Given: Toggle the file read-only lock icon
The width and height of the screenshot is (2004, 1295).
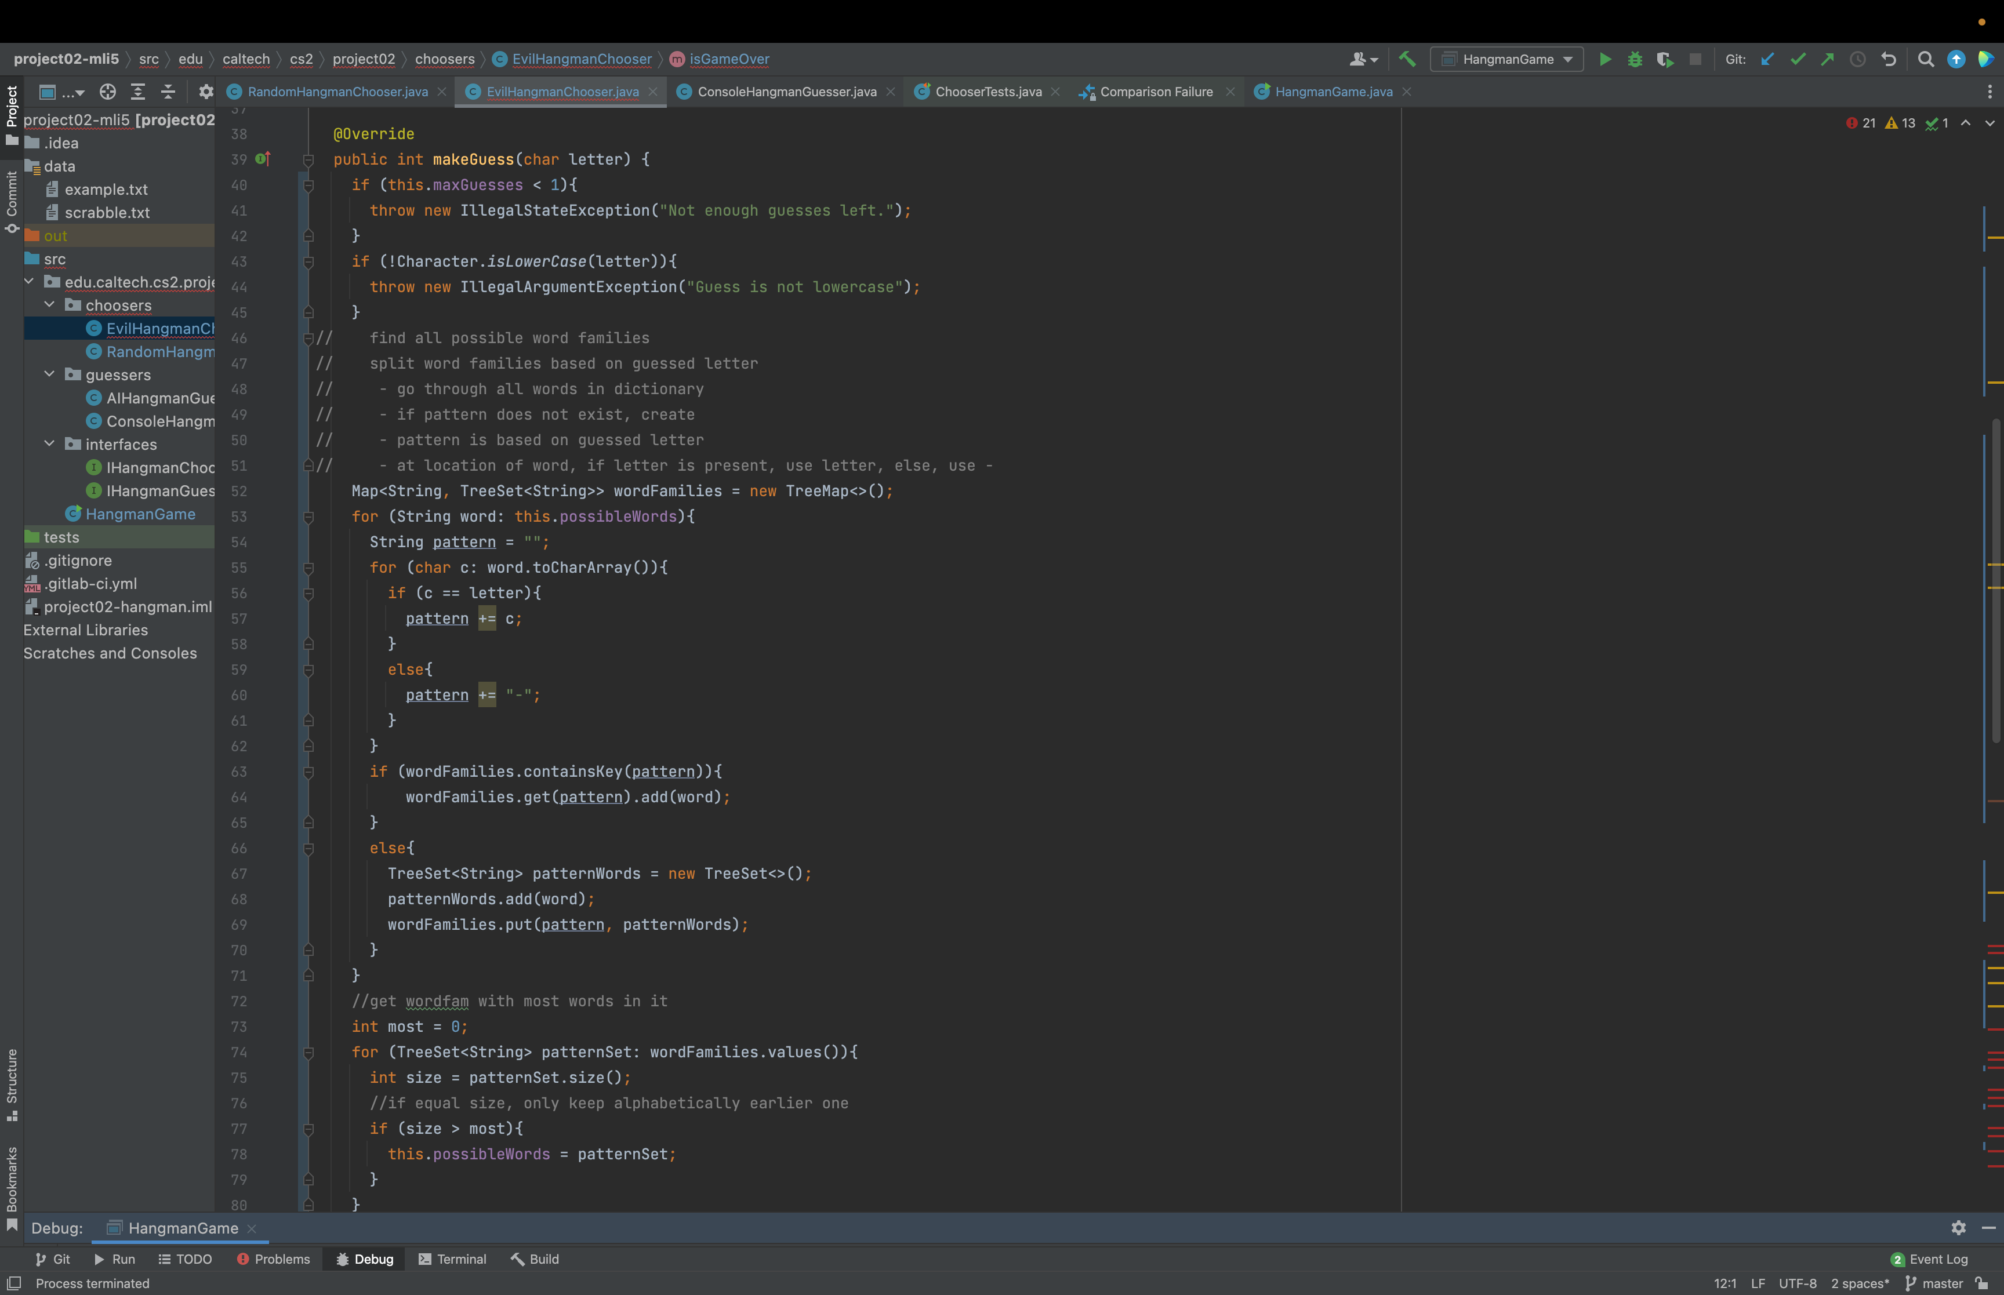Looking at the screenshot, I should pyautogui.click(x=1982, y=1283).
